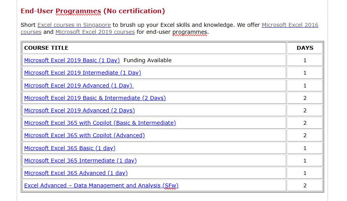
Task: Click days cell for Data Management and Analysis
Action: [x=305, y=185]
